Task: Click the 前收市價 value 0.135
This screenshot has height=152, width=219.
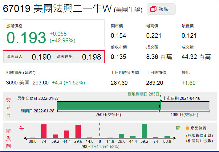Action: [118, 57]
